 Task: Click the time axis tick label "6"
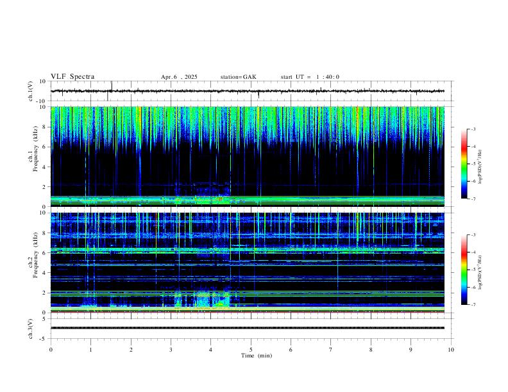[291, 350]
